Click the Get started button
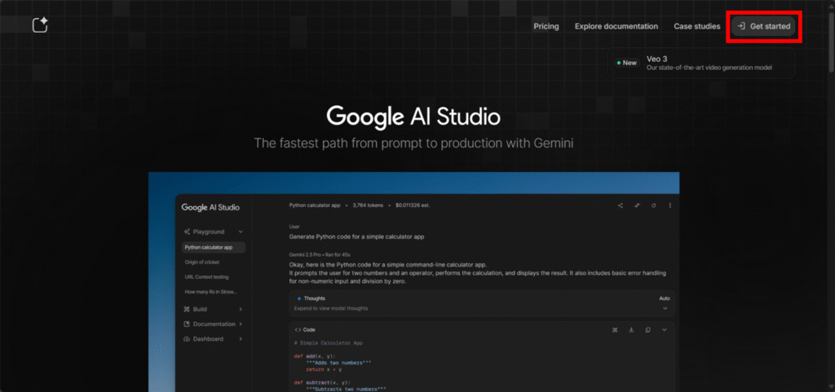The width and height of the screenshot is (835, 392). click(x=763, y=26)
